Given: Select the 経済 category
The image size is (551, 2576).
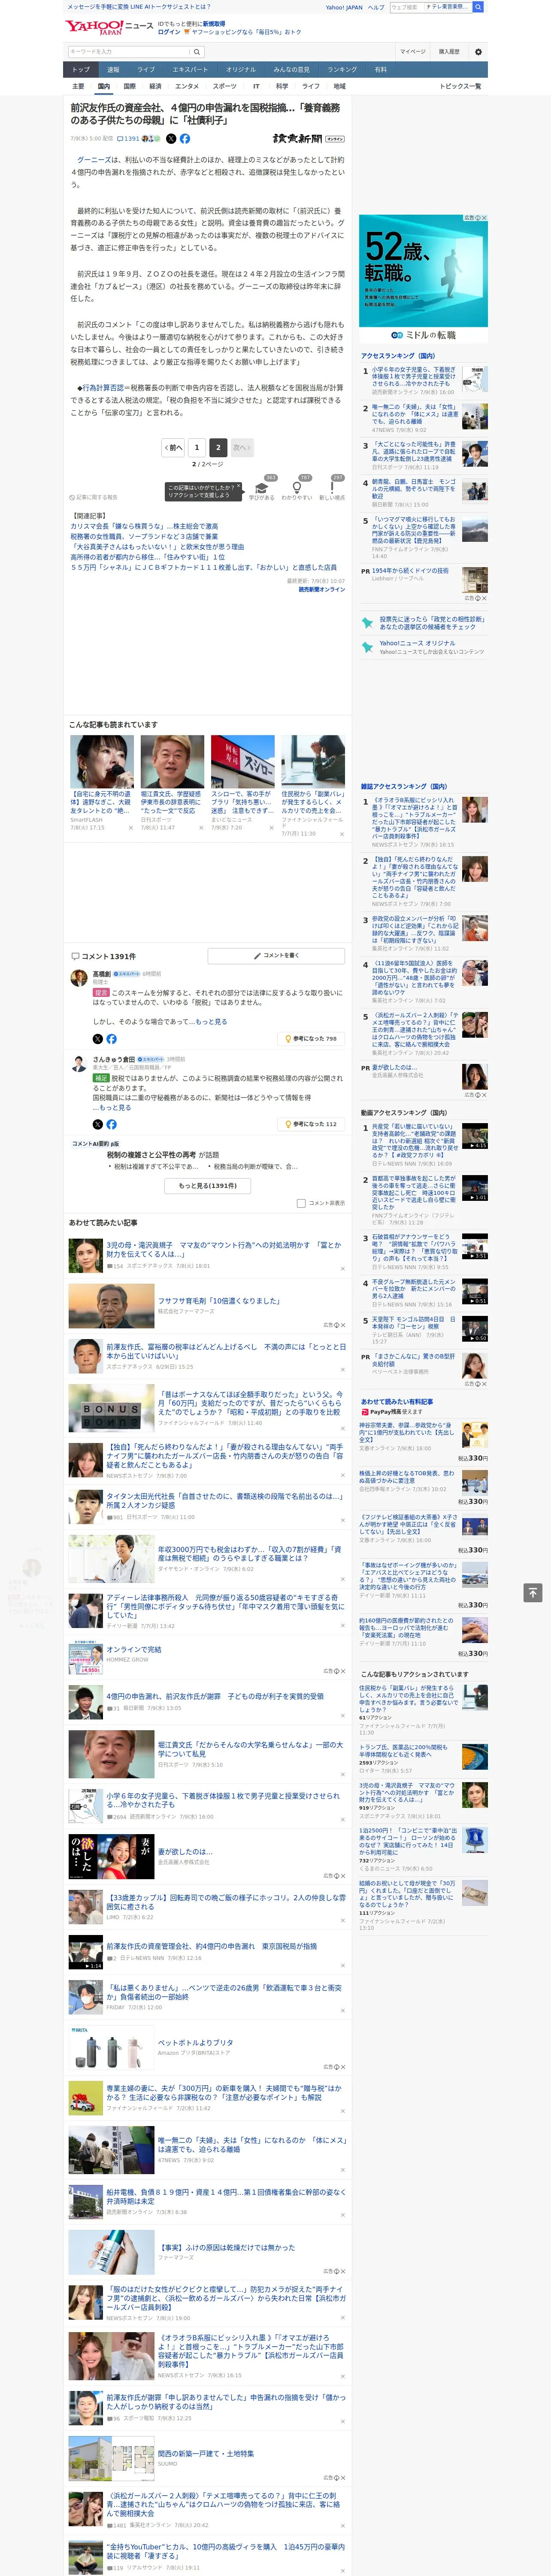Looking at the screenshot, I should (155, 86).
